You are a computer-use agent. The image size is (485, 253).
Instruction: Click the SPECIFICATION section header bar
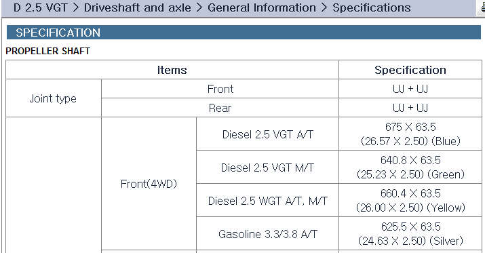tap(244, 33)
